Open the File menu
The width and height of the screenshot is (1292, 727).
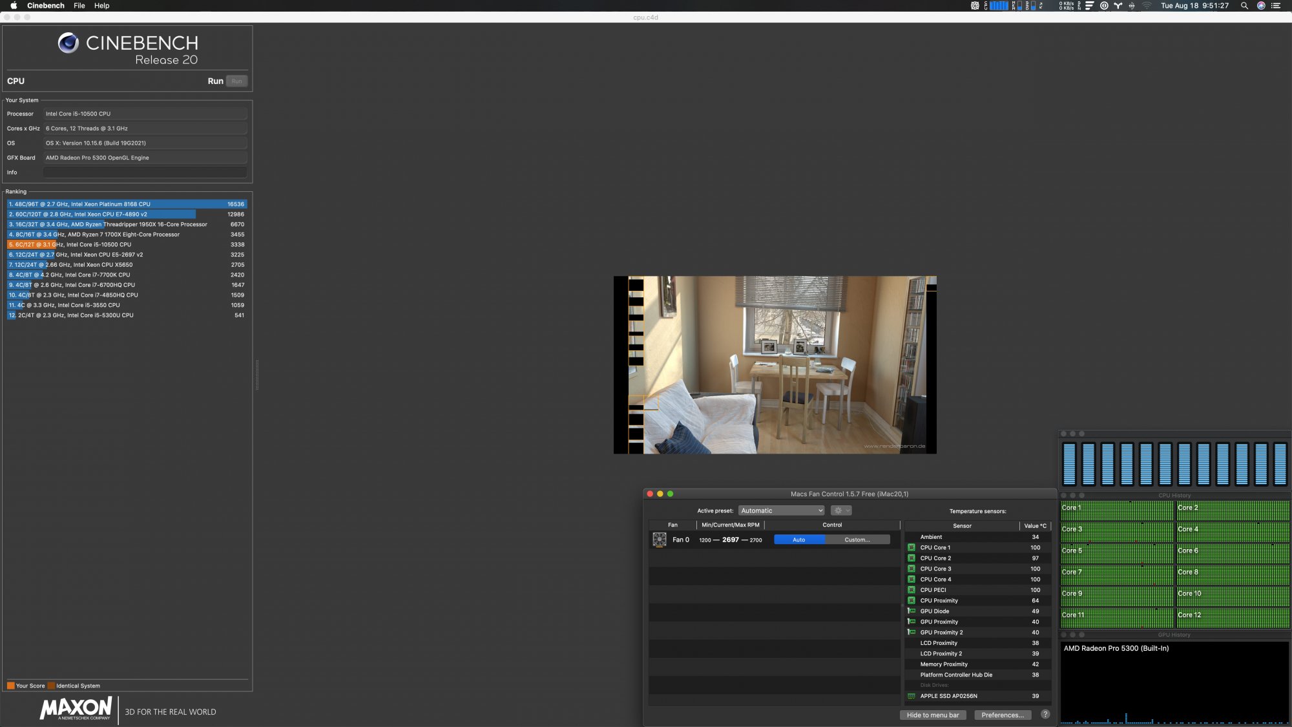pos(79,5)
